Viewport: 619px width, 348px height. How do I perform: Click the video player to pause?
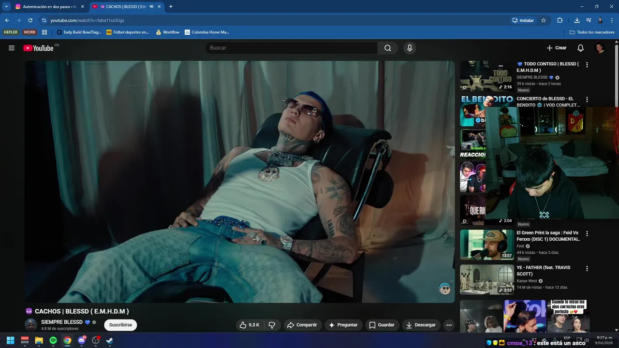(x=240, y=182)
